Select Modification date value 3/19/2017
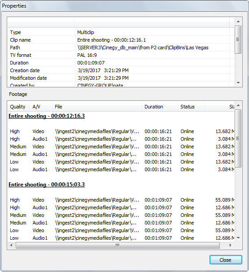249x272 pixels. click(103, 78)
